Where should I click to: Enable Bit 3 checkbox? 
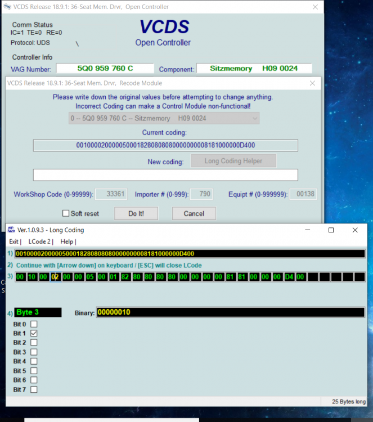click(34, 352)
